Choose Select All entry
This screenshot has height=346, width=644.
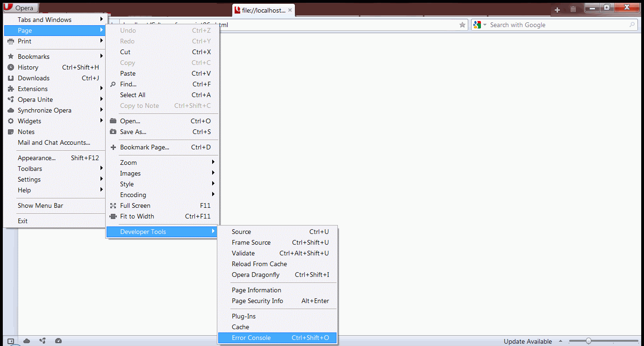tap(163, 95)
